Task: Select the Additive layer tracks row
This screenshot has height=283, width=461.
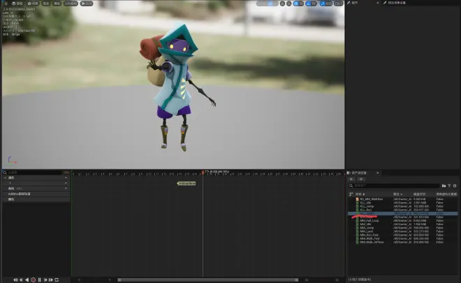Action: (36, 194)
